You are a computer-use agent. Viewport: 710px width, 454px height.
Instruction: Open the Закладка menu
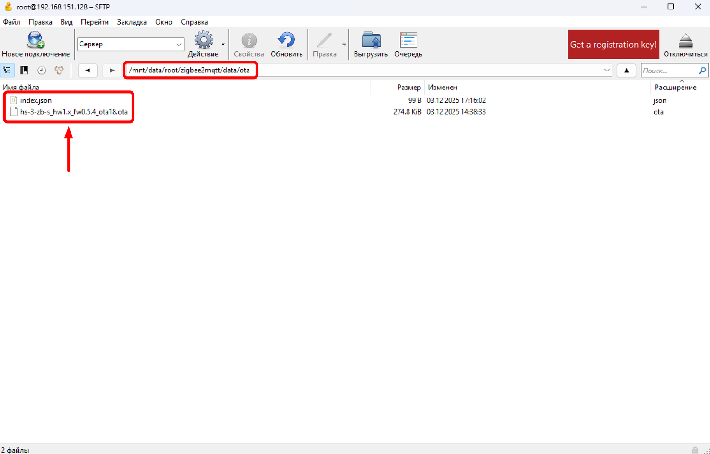tap(132, 22)
